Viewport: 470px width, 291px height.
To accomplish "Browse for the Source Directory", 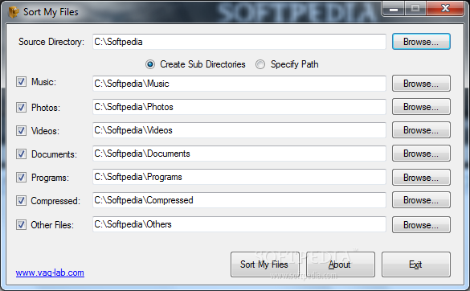I will 421,42.
